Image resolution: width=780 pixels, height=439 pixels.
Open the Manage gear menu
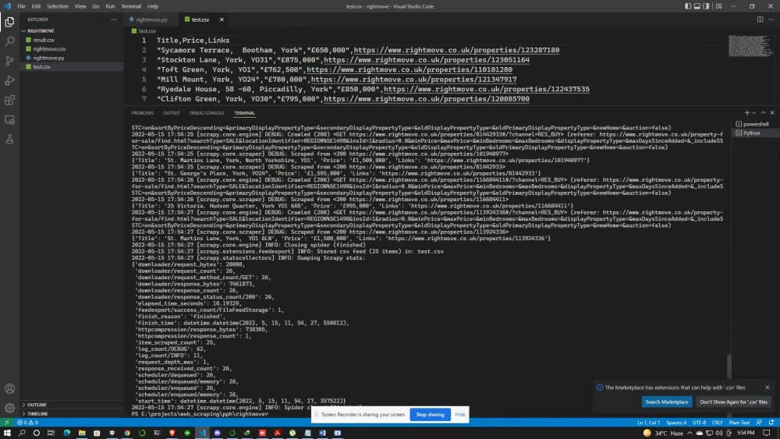point(9,408)
